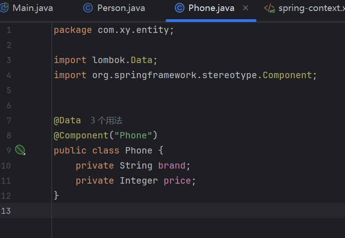Click the Person.java class file icon
Viewport: 345px width, 238px height.
(88, 8)
